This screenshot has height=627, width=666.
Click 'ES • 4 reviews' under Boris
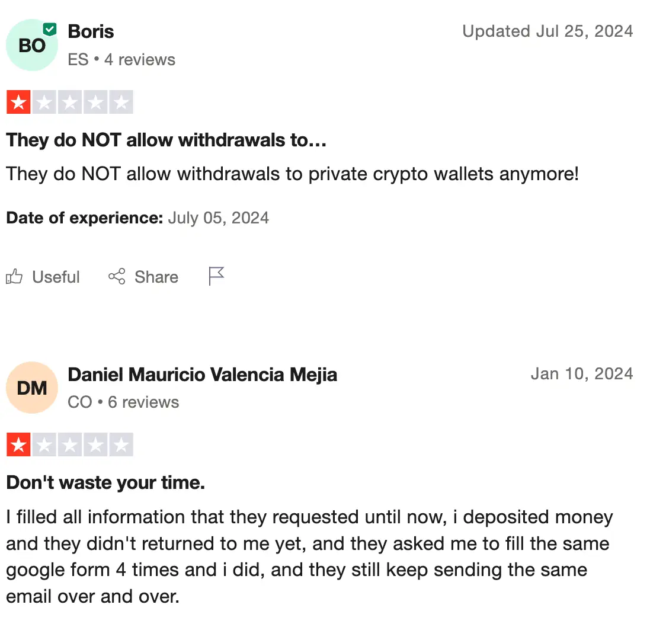click(x=121, y=60)
